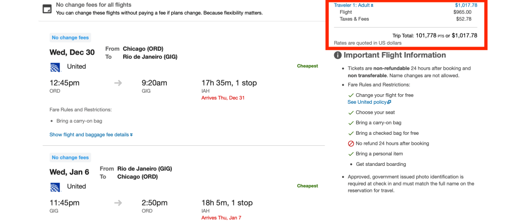Screen dimensions: 513x224
Task: Click the checkmark next to "Choose your seat"
Action: point(351,112)
